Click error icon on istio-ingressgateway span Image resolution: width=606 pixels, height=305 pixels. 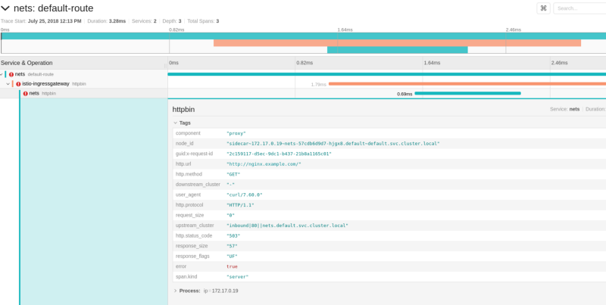[18, 84]
